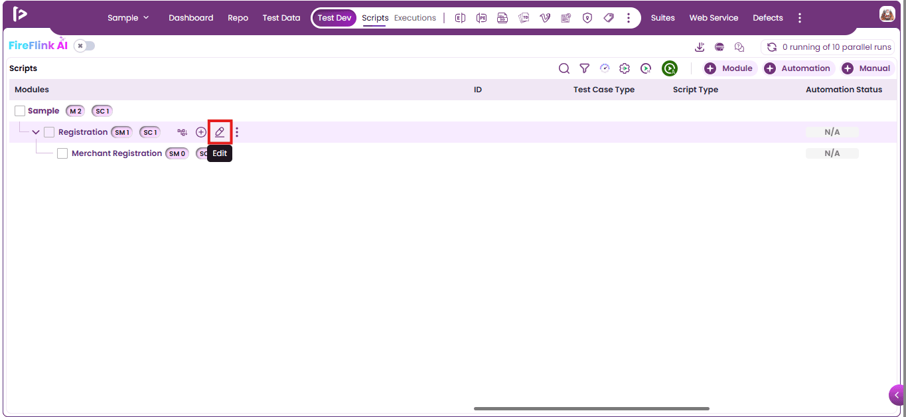Click the N/A status in the Registration row
Viewport: 906px width, 417px height.
pyautogui.click(x=832, y=132)
